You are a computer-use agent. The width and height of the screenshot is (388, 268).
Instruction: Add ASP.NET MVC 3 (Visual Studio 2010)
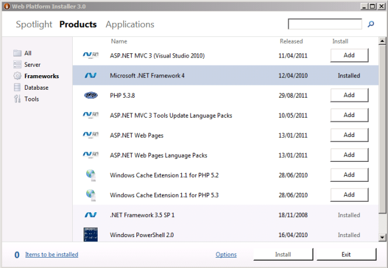pos(349,55)
